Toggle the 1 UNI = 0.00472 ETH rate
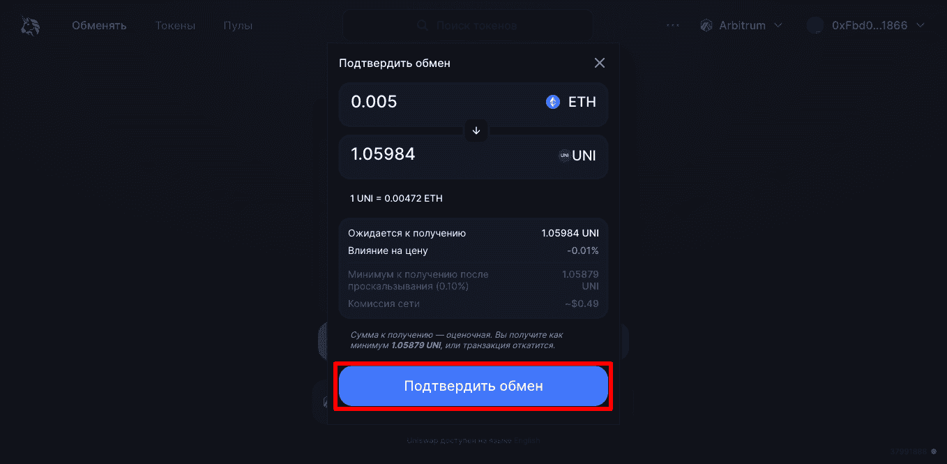Viewport: 947px width, 464px height. pyautogui.click(x=396, y=198)
